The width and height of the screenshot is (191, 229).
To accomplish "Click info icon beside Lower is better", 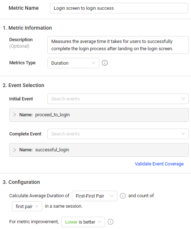I will pyautogui.click(x=110, y=222).
